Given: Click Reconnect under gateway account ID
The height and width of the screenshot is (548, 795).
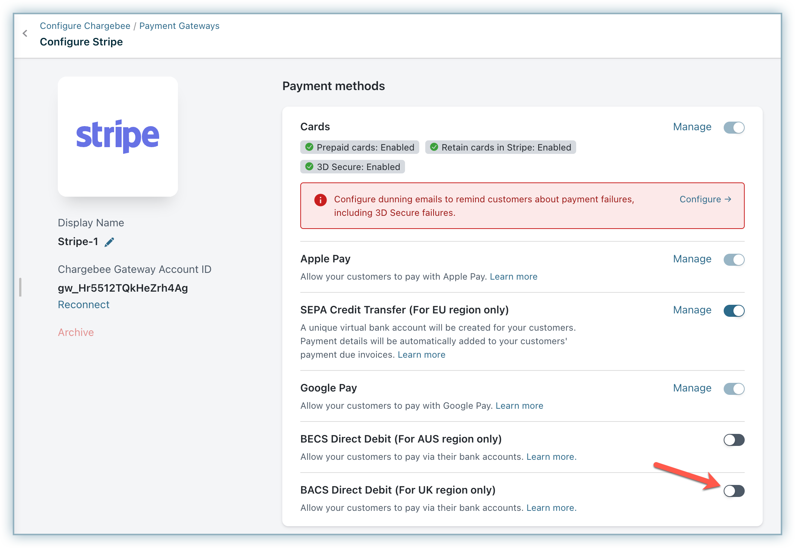Looking at the screenshot, I should [83, 304].
